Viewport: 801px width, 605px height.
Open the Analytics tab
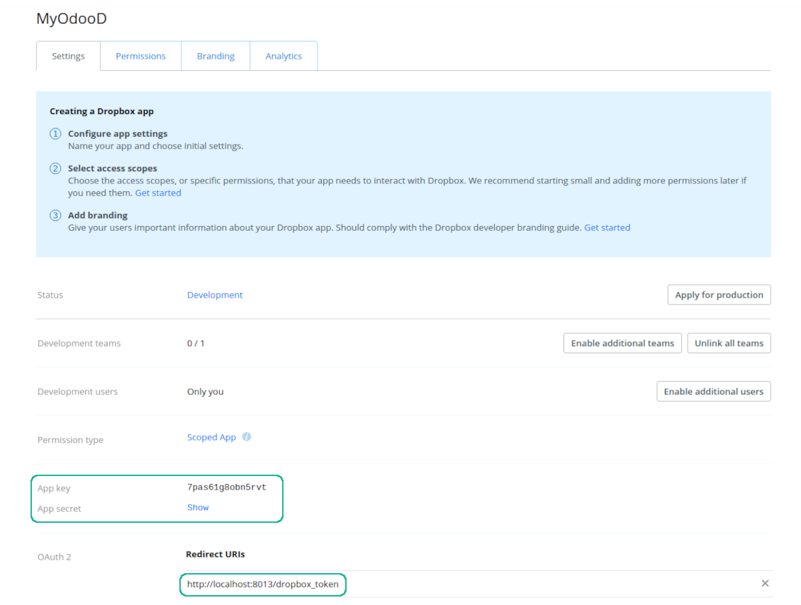coord(284,56)
